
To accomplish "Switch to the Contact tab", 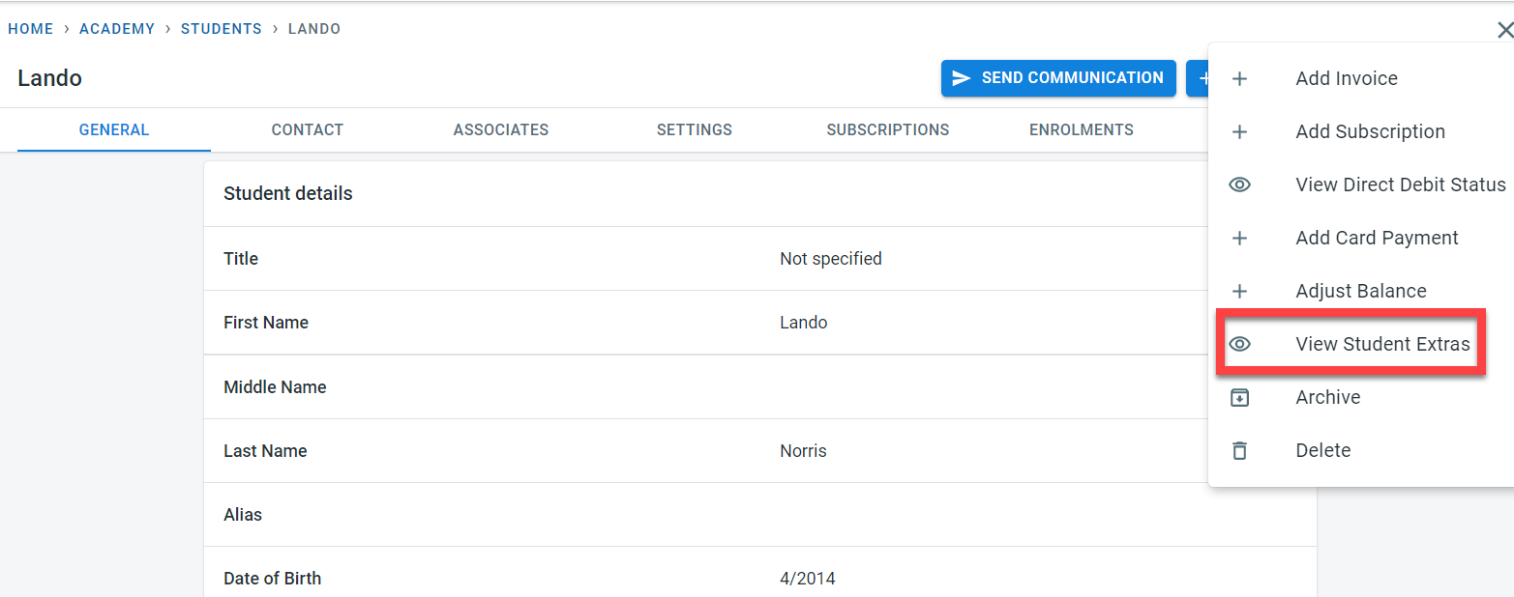I will coord(307,129).
